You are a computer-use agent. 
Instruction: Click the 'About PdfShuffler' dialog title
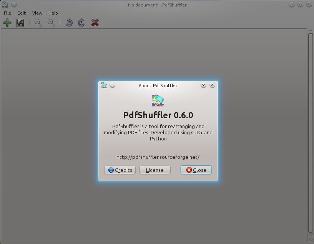tap(158, 86)
